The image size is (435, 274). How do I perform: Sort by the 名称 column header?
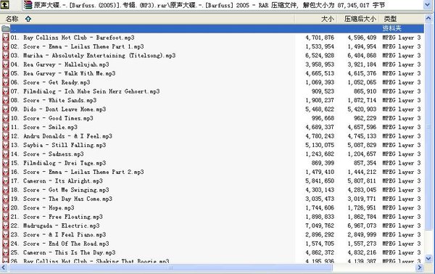tap(12, 19)
